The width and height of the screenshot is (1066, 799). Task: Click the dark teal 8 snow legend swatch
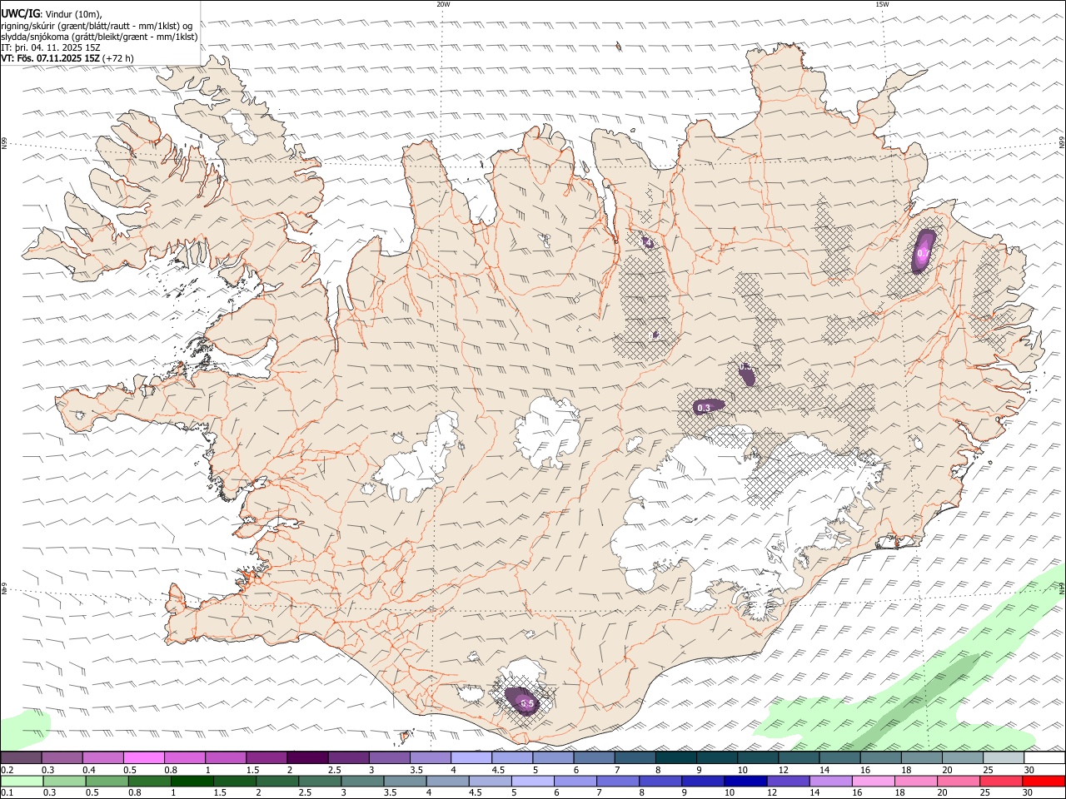[676, 758]
